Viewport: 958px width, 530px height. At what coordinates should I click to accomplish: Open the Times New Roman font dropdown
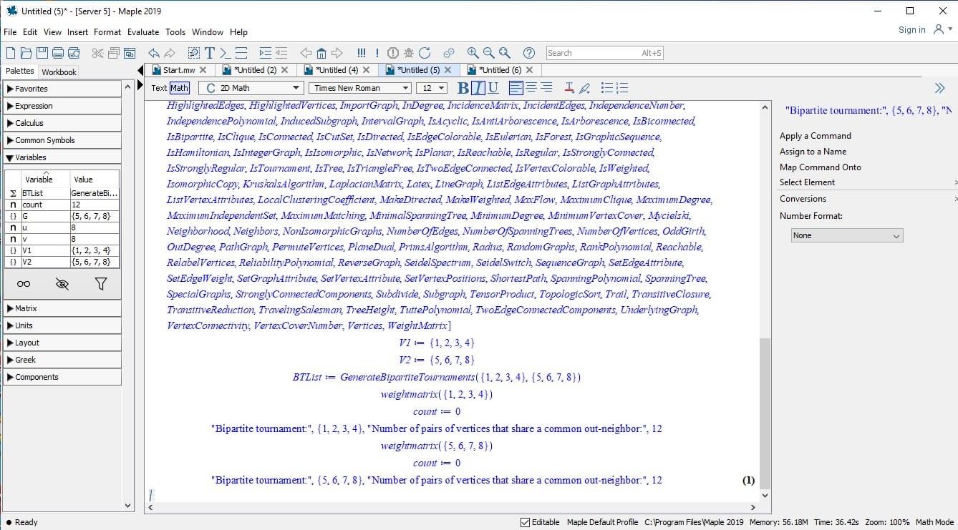(360, 88)
